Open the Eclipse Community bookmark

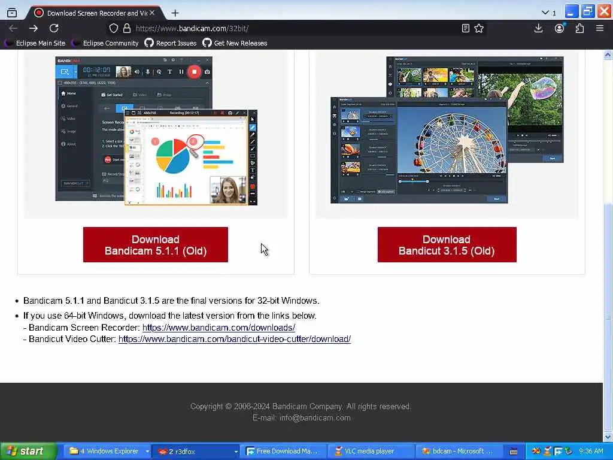click(105, 43)
